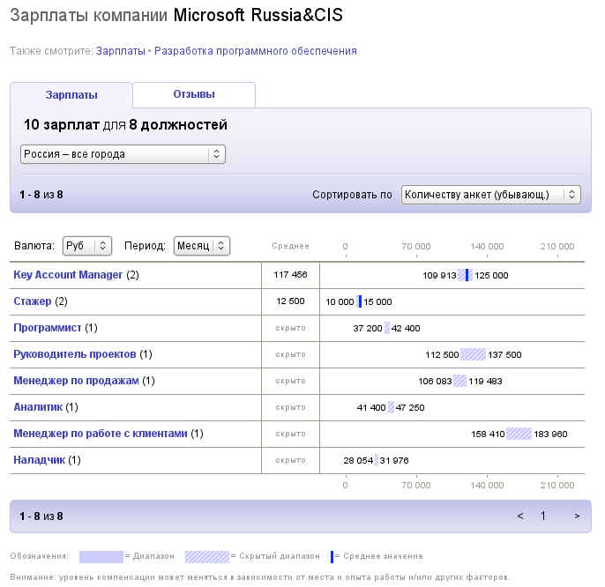The width and height of the screenshot is (605, 587).
Task: Click the Скрытый диапазон legend swatch
Action: pyautogui.click(x=206, y=556)
